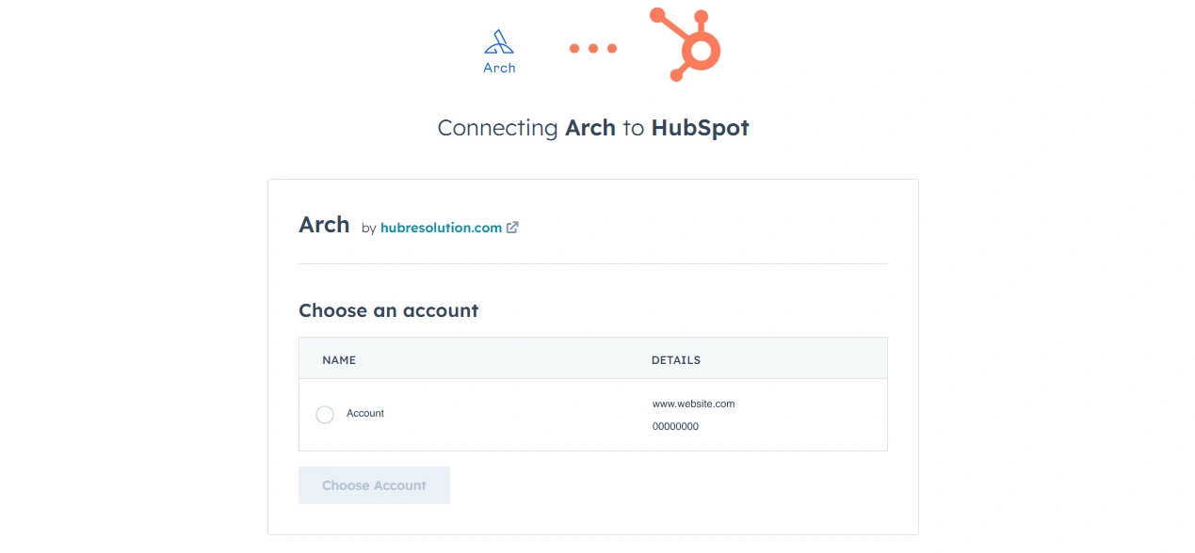The width and height of the screenshot is (1195, 553).
Task: Click the bold HubSpot word in the heading
Action: [700, 128]
